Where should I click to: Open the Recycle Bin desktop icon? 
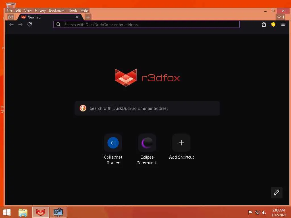11,5
